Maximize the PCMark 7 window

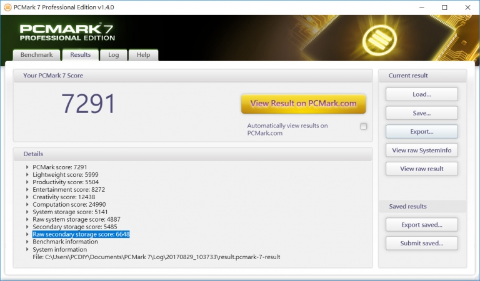[444, 7]
